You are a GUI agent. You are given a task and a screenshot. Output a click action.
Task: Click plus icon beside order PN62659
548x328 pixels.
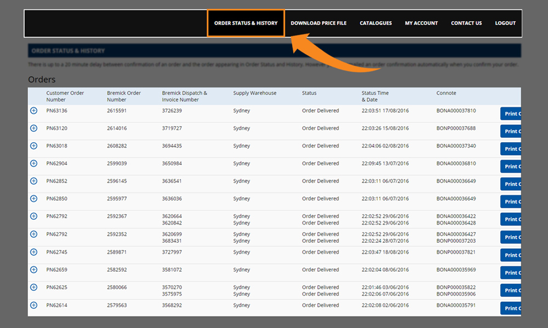[x=33, y=270]
